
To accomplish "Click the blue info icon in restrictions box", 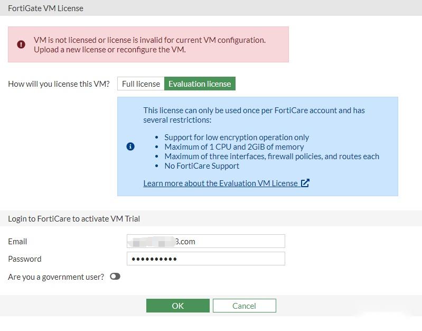I will [130, 146].
